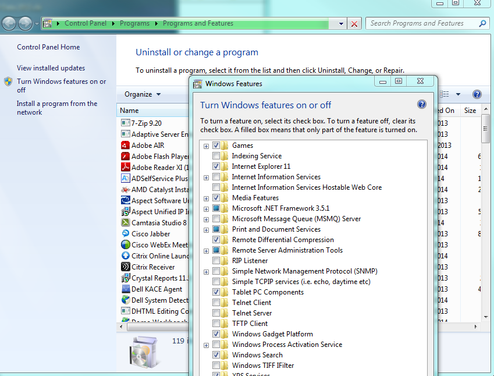
Task: Enable the TFTP Client checkbox
Action: click(x=216, y=324)
